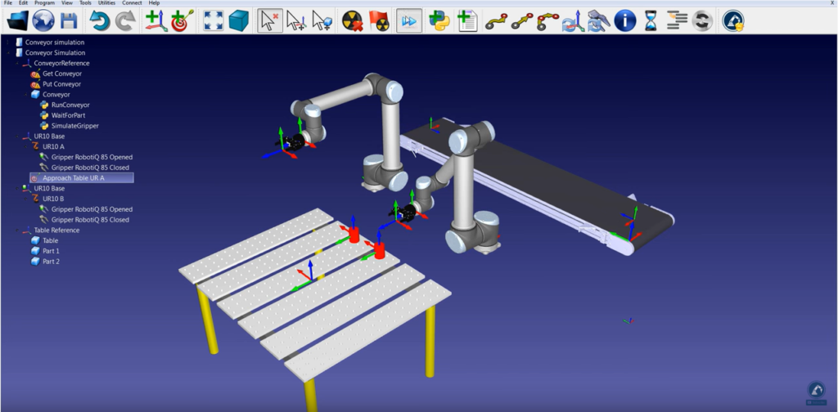
Task: Open the online library globe icon
Action: tap(43, 20)
